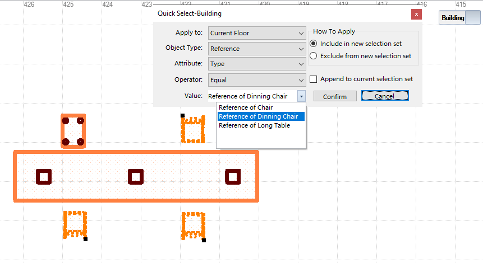The image size is (483, 263).
Task: Open the Apply to dropdown
Action: click(257, 33)
